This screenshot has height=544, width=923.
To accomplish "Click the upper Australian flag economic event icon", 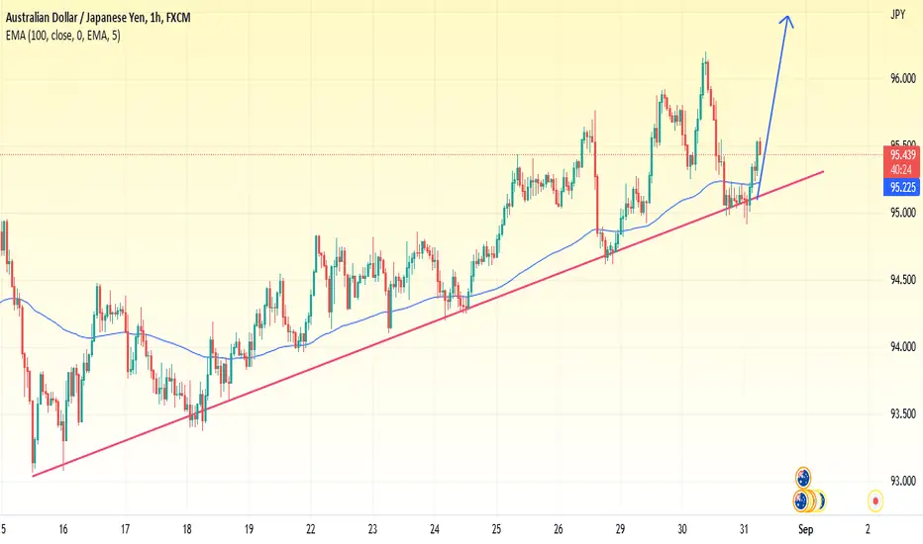I will click(x=803, y=477).
